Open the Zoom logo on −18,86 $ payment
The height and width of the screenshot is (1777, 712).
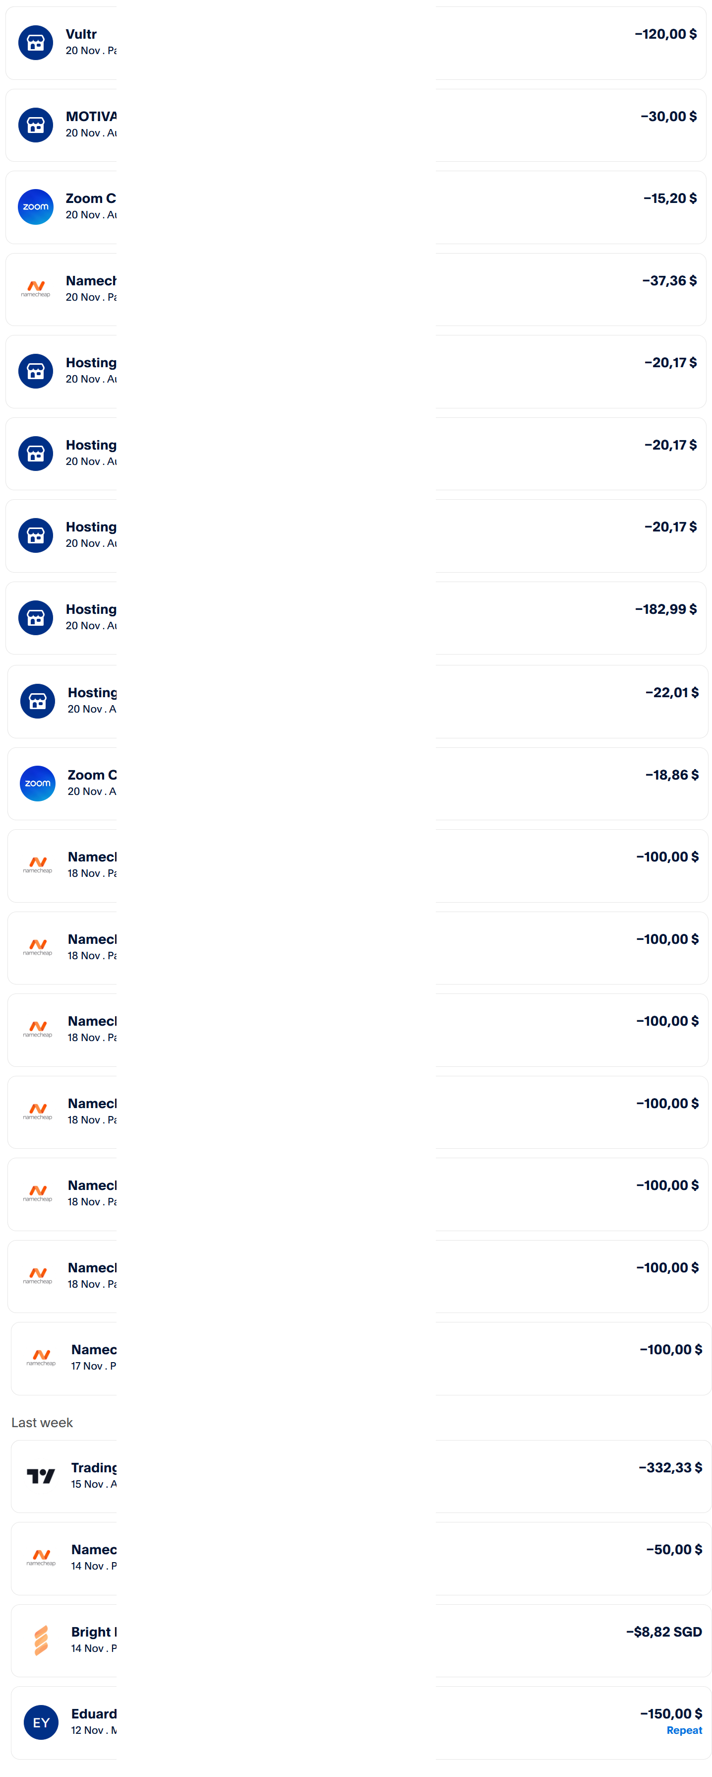pyautogui.click(x=38, y=783)
